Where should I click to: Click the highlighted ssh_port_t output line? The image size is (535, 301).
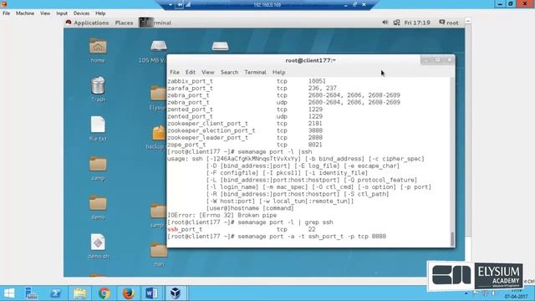[x=242, y=229]
